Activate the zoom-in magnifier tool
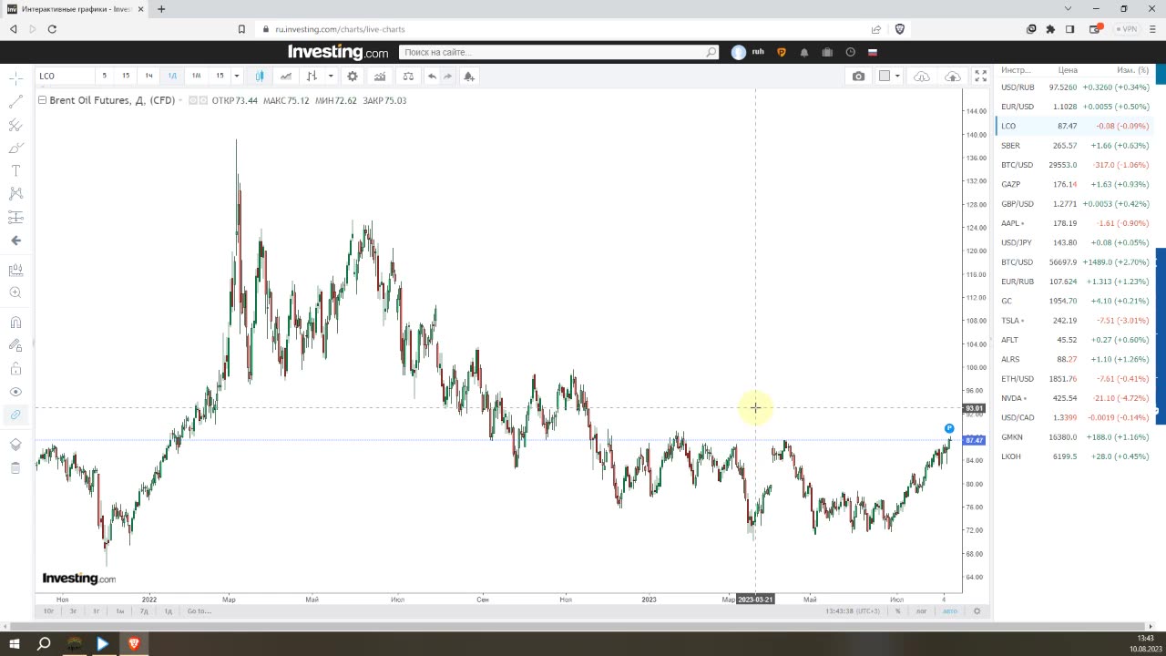The image size is (1166, 656). (15, 292)
